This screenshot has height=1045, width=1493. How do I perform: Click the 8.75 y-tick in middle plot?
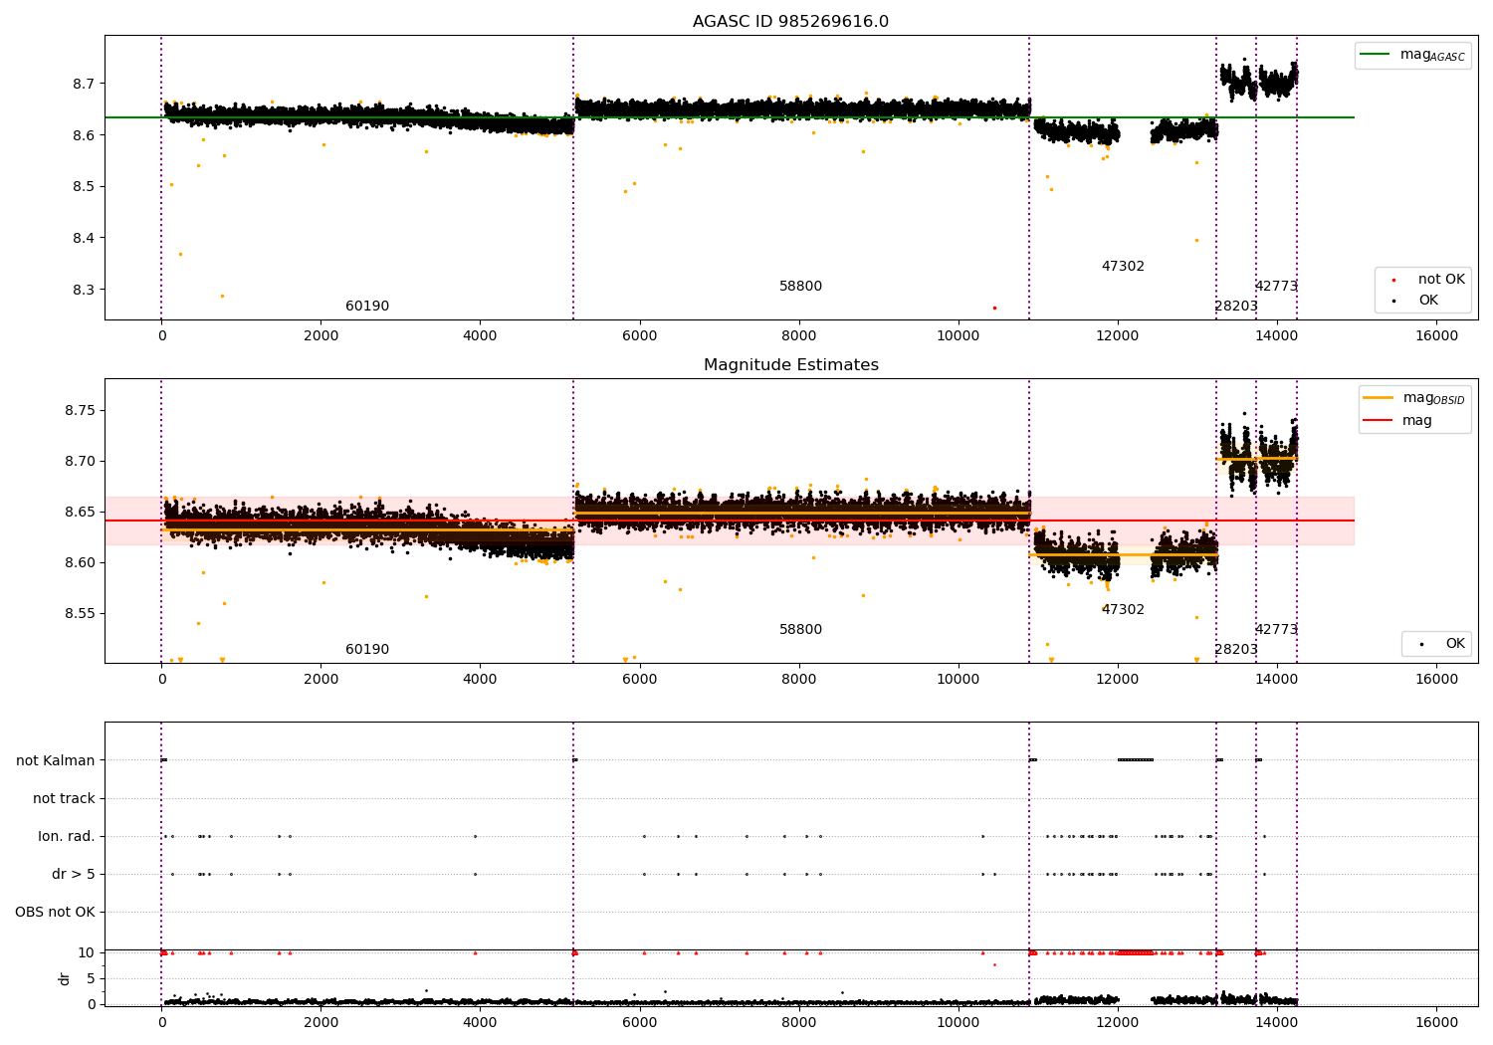tap(81, 411)
